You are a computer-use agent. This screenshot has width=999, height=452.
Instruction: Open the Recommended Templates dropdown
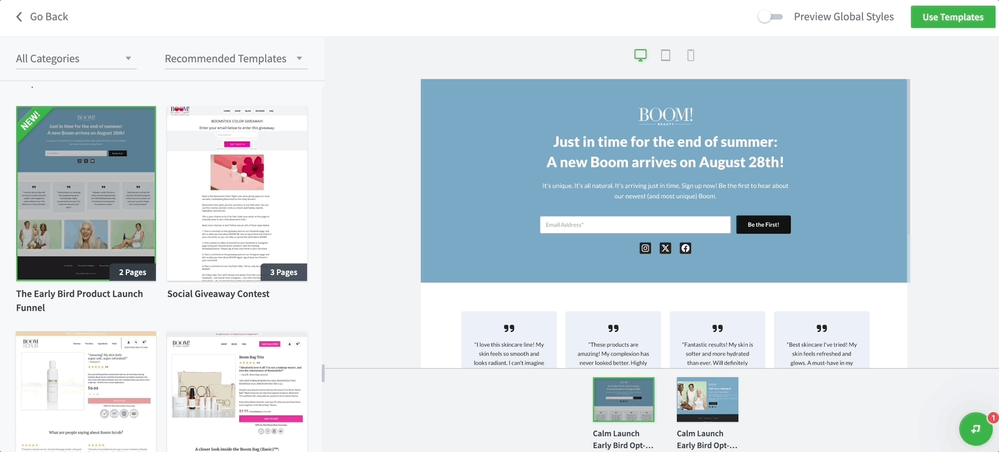236,59
